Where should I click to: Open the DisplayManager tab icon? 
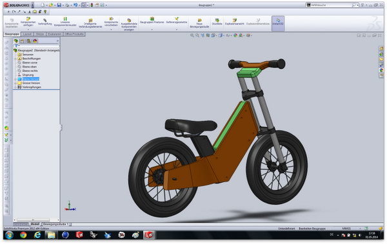tap(35, 41)
